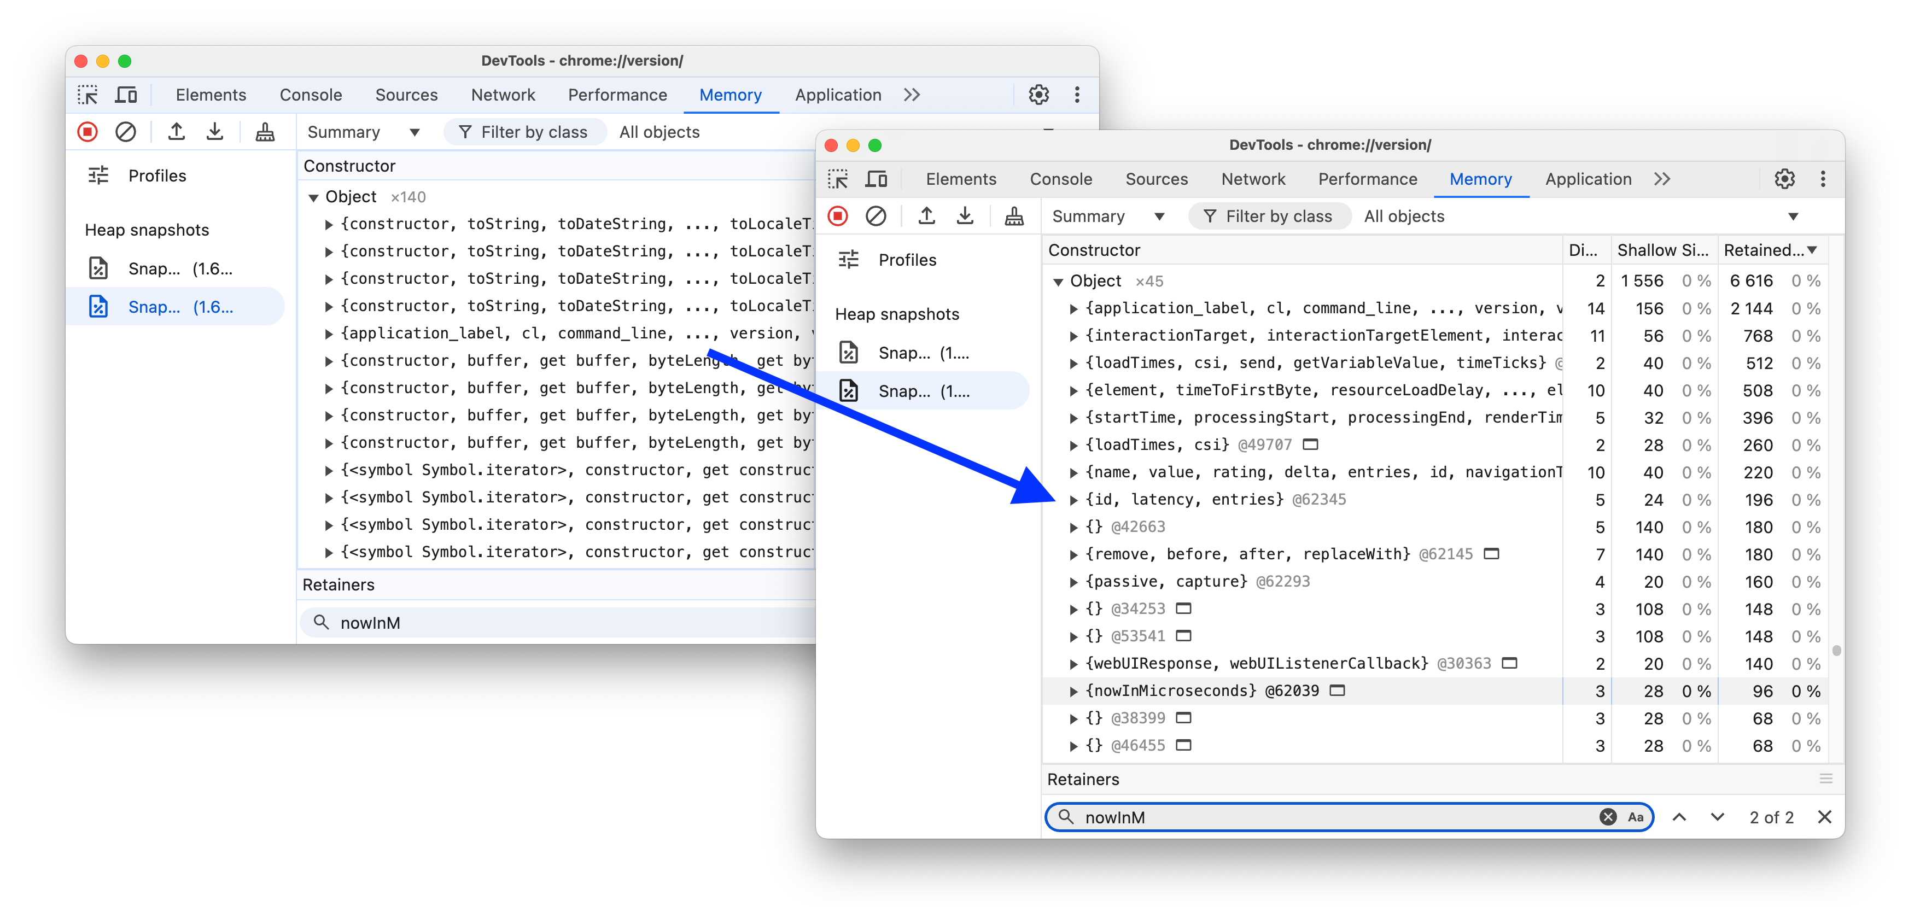The width and height of the screenshot is (1926, 907).
Task: Expand the Object x45 constructor tree
Action: coord(1059,280)
